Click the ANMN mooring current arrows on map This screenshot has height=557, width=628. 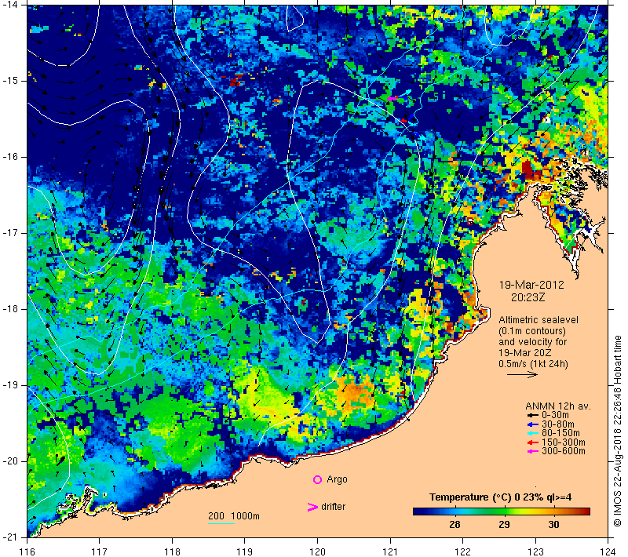(400, 96)
